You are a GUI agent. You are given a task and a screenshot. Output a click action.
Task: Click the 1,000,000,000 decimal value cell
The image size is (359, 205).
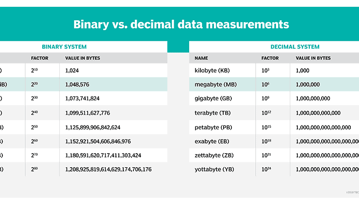pos(313,98)
